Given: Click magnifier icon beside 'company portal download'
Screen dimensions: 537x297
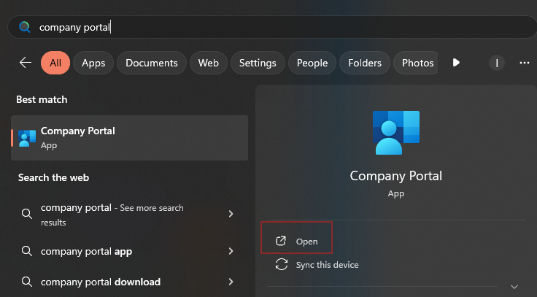Looking at the screenshot, I should click(x=27, y=282).
